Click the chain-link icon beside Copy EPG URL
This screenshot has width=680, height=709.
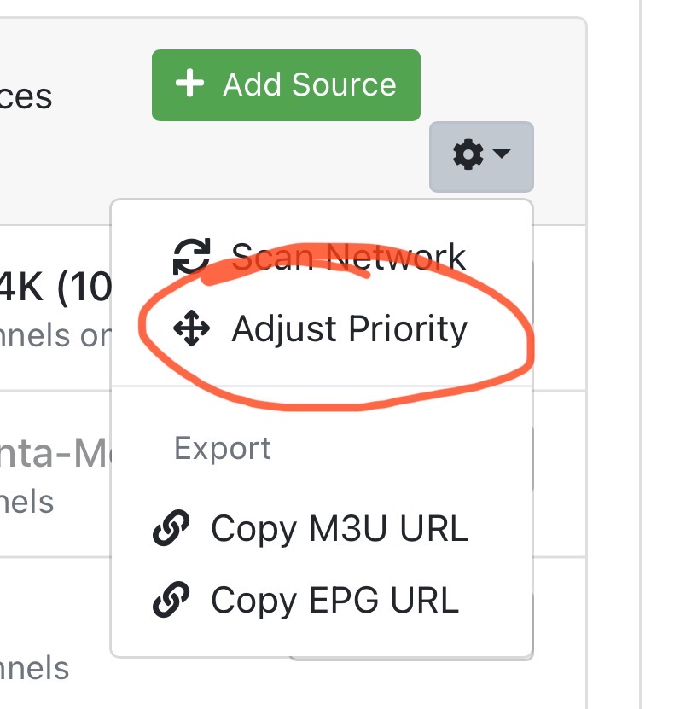click(170, 600)
